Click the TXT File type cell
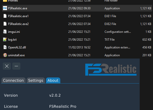The width and height of the screenshot is (153, 110). (x=110, y=40)
